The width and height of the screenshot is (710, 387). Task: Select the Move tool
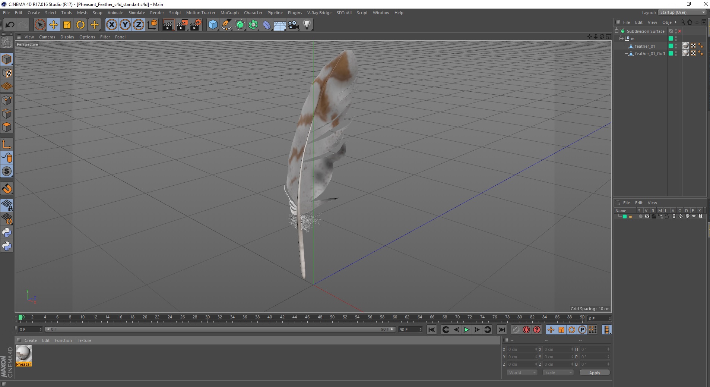coord(54,25)
